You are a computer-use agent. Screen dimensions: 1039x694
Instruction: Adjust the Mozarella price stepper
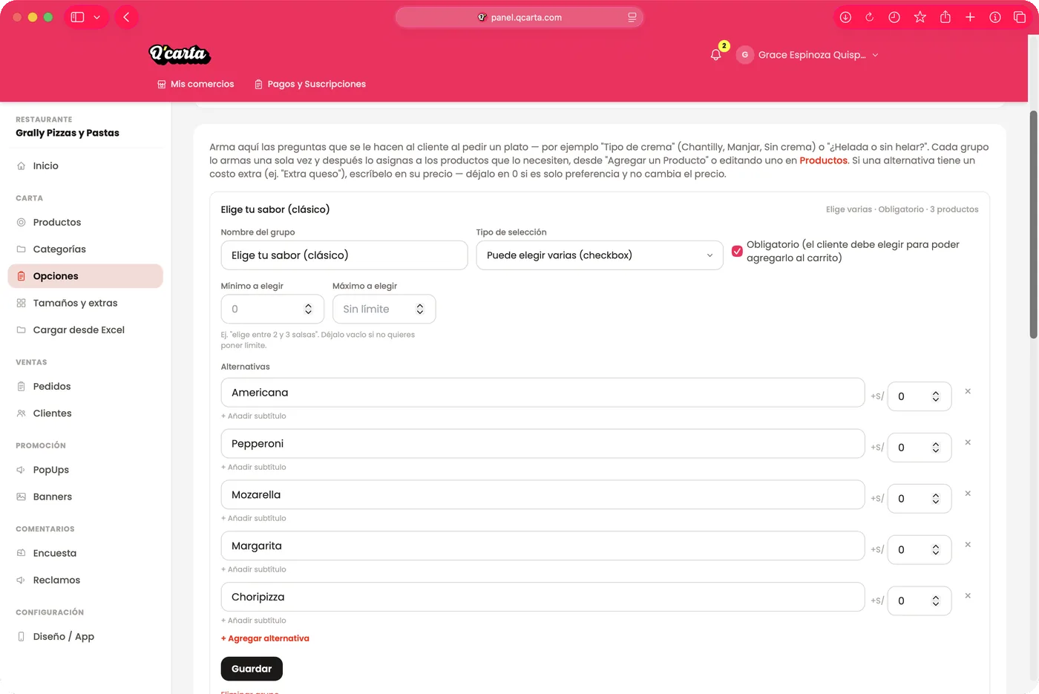936,499
